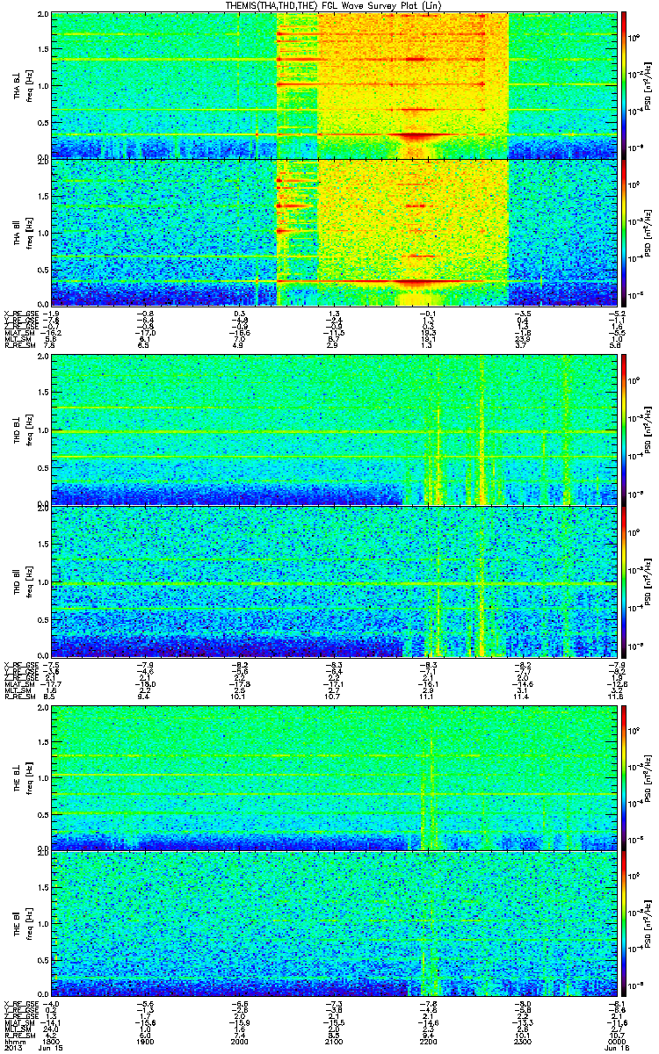Click the "THD B⊥ freq [Hz]" axis label
Screen dimensions: 659x1054
22,430
